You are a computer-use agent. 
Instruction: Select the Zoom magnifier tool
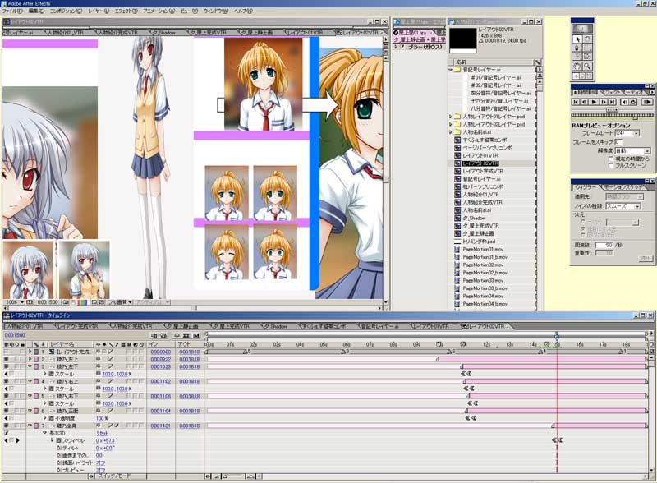(x=587, y=67)
